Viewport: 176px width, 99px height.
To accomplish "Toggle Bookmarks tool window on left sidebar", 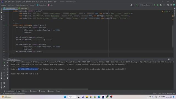I will click(x=1, y=76).
